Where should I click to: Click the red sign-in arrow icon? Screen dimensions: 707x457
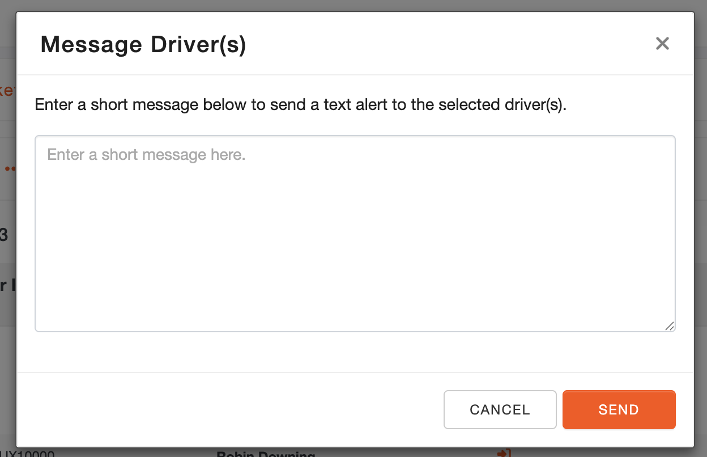click(504, 453)
